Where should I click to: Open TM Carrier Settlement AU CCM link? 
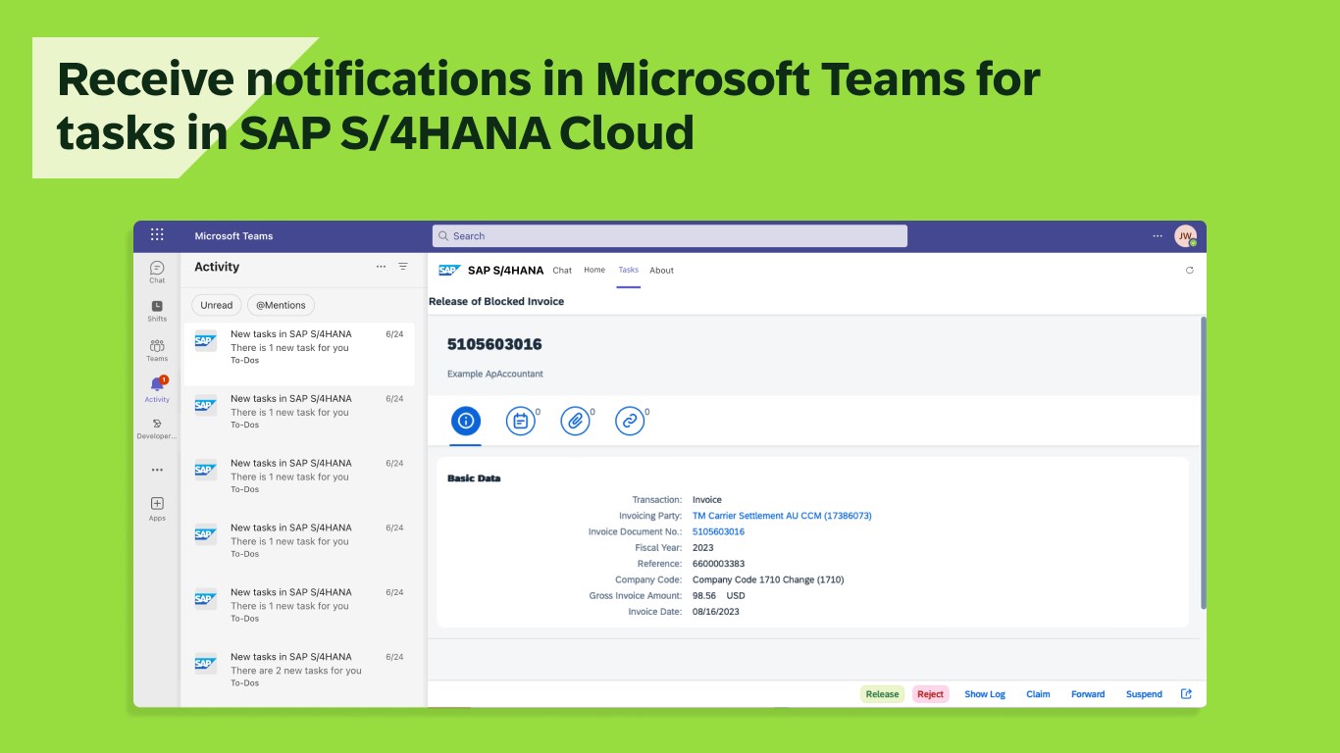click(782, 516)
